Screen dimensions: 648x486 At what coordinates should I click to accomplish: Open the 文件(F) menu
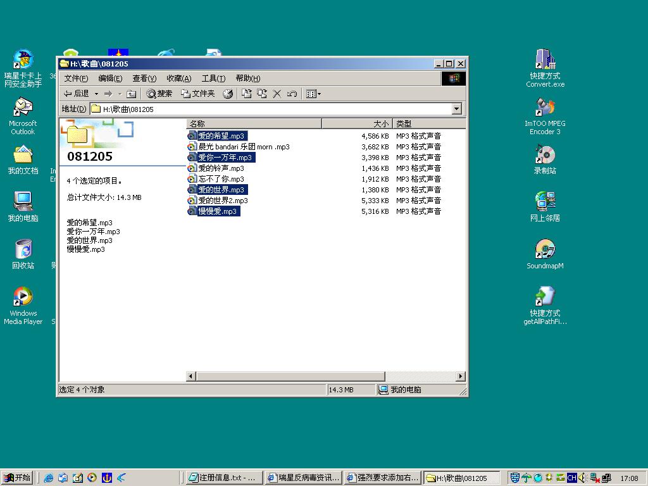pos(76,78)
